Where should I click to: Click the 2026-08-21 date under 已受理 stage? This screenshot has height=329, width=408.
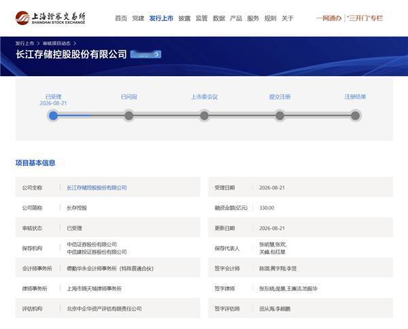point(53,103)
